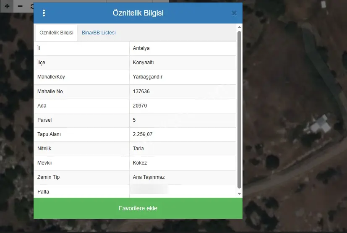Viewport: 347px width, 233px height.
Task: Zoom in with the plus icon
Action: pyautogui.click(x=7, y=6)
